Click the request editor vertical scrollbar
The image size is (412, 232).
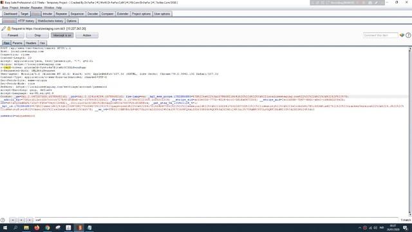coord(410,131)
